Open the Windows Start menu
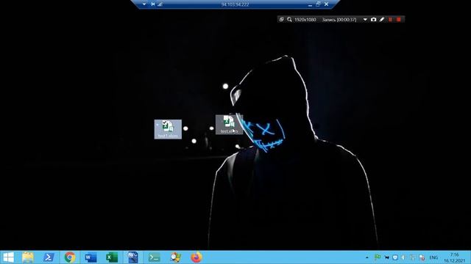This screenshot has height=264, width=471. pyautogui.click(x=8, y=257)
